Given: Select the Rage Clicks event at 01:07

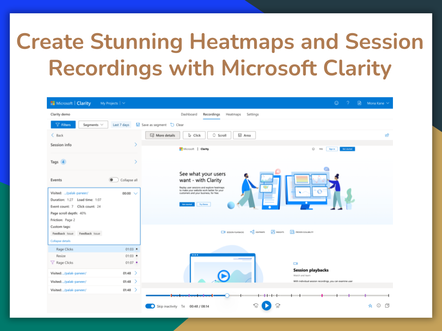Looking at the screenshot, I should (88, 262).
